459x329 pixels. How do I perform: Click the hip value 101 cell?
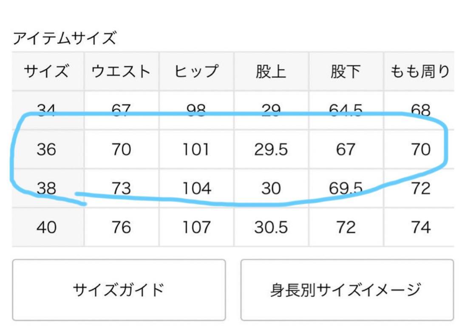(196, 149)
